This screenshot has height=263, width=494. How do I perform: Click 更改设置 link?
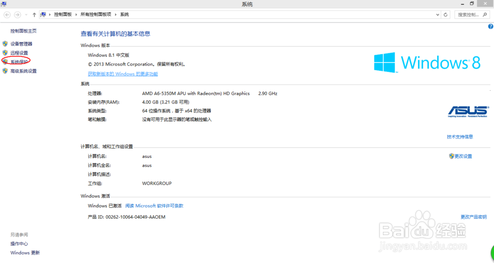pyautogui.click(x=463, y=156)
